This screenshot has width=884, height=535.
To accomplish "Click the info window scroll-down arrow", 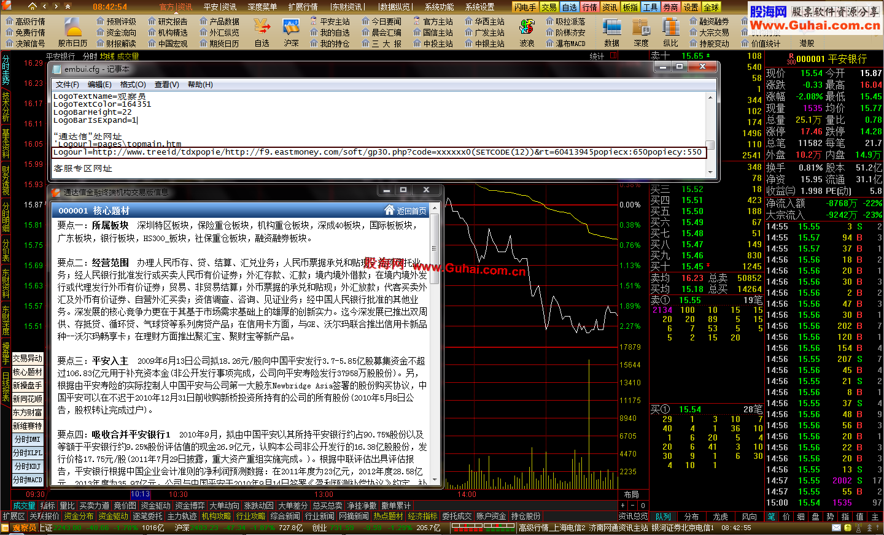I will (435, 480).
